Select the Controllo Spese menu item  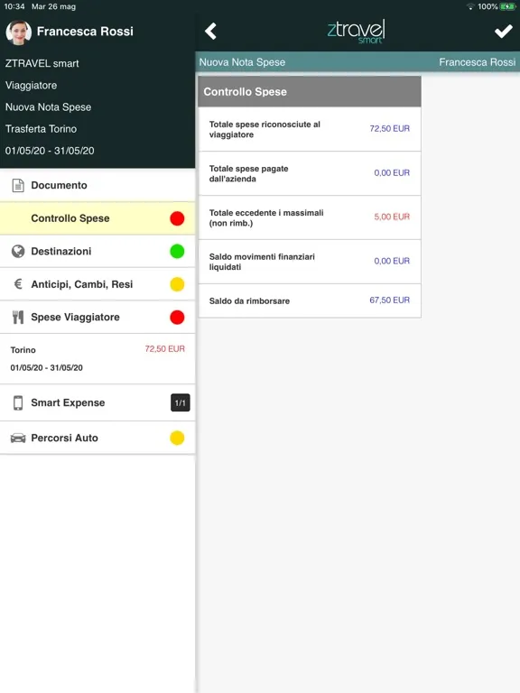pyautogui.click(x=97, y=218)
